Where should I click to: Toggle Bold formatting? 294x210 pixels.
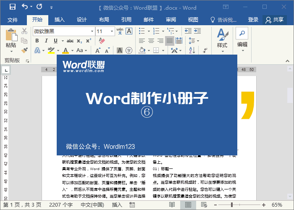pyautogui.click(x=37, y=40)
